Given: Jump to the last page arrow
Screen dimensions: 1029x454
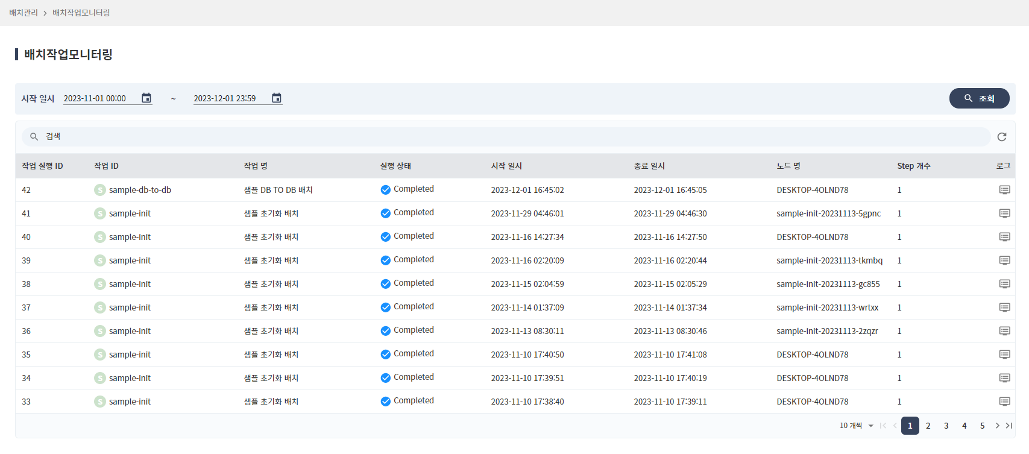Looking at the screenshot, I should coord(1009,426).
